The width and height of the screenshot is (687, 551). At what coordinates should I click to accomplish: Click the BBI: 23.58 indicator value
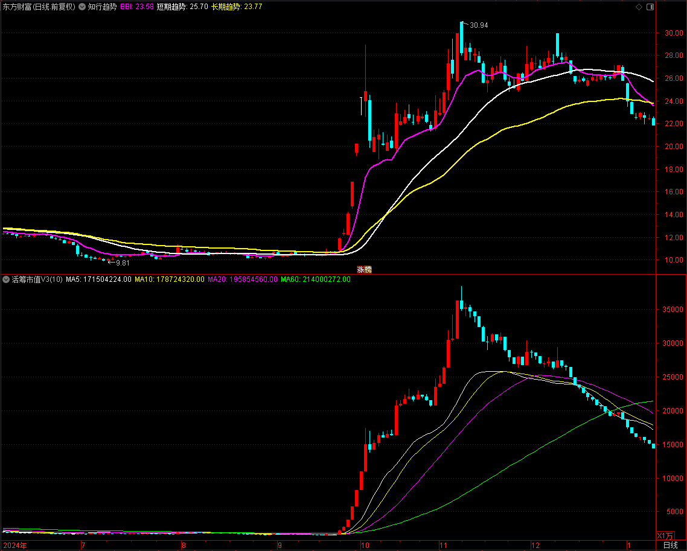click(136, 7)
